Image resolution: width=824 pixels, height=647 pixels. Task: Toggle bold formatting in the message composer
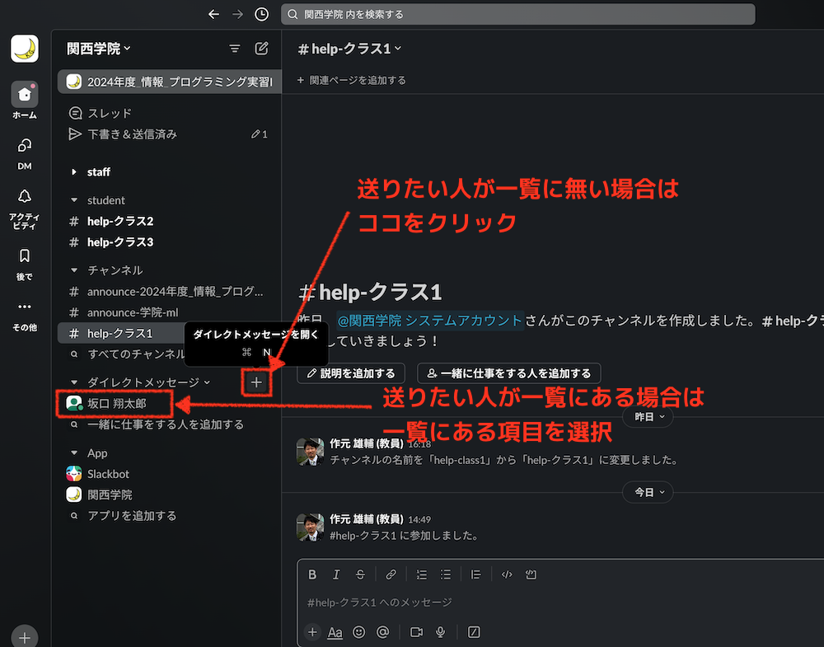[312, 574]
